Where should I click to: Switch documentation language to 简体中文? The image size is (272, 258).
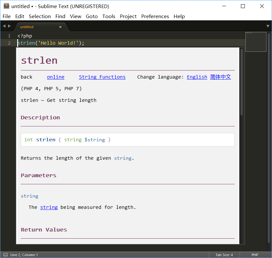pos(221,77)
